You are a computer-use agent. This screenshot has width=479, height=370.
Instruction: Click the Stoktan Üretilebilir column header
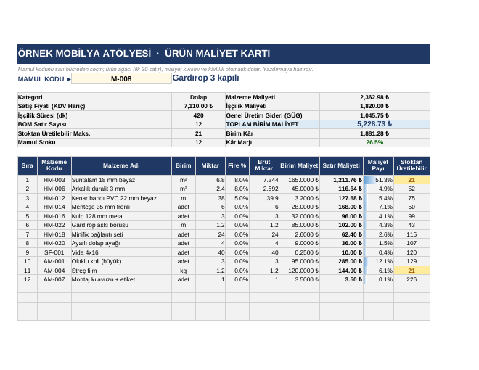click(412, 165)
